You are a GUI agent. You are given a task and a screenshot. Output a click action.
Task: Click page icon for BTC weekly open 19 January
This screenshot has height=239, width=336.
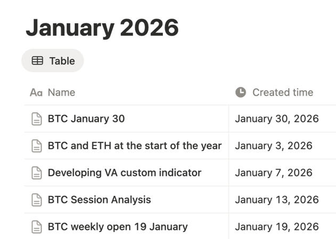(37, 227)
